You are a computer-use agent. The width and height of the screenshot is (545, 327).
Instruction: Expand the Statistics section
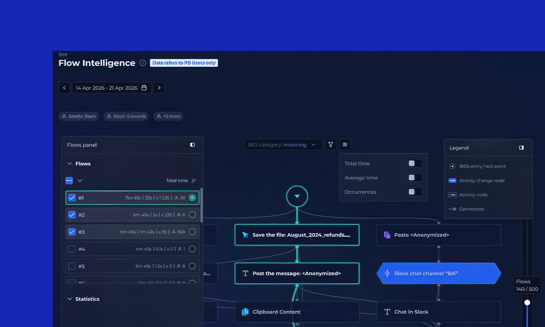click(x=70, y=299)
